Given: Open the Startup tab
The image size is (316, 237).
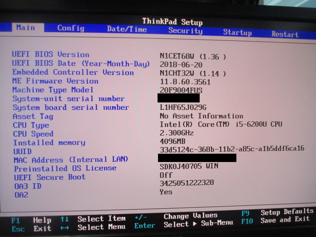Looking at the screenshot, I should pyautogui.click(x=237, y=32).
